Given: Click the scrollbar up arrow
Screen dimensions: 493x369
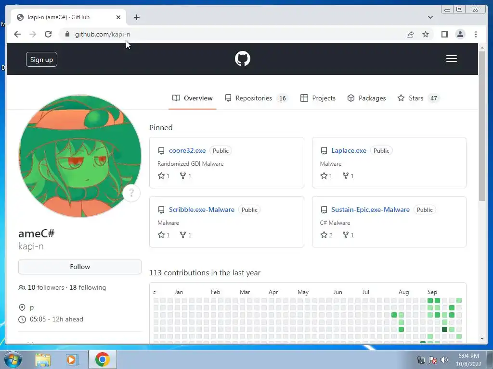Looking at the screenshot, I should pos(482,48).
